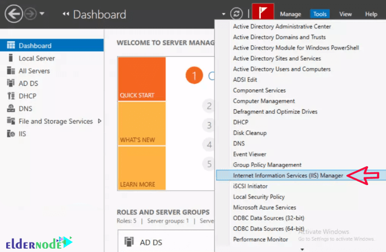
Task: Open Group Policy Management
Action: click(x=267, y=165)
